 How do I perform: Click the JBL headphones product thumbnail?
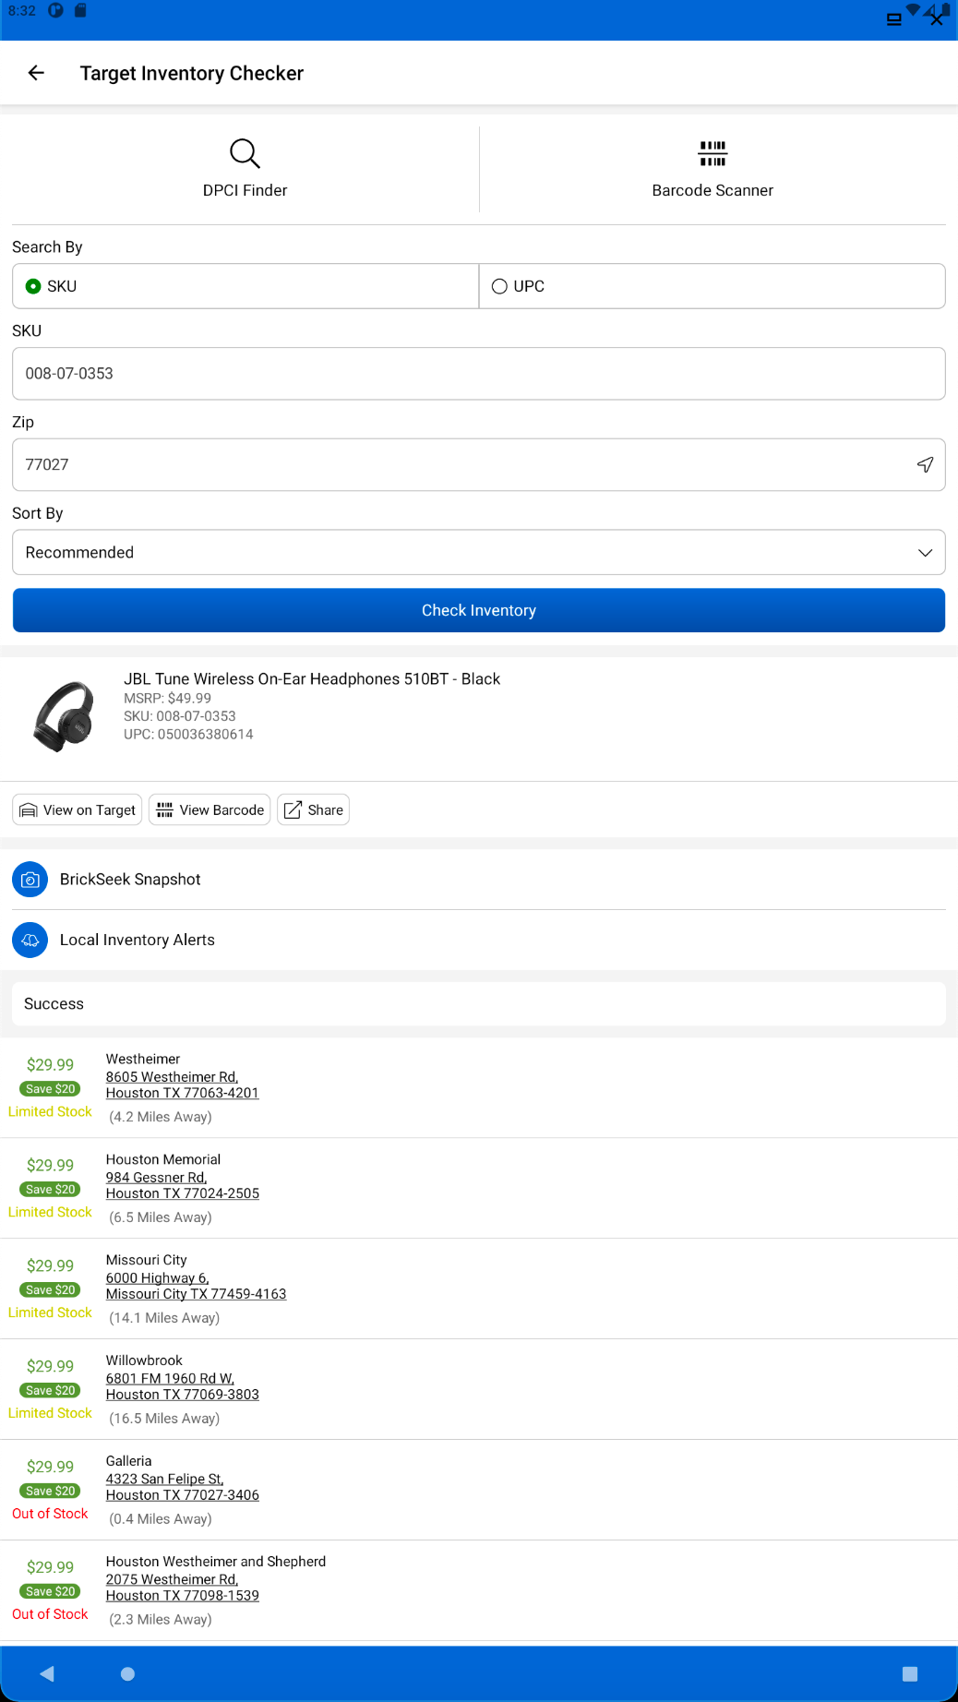click(x=64, y=716)
